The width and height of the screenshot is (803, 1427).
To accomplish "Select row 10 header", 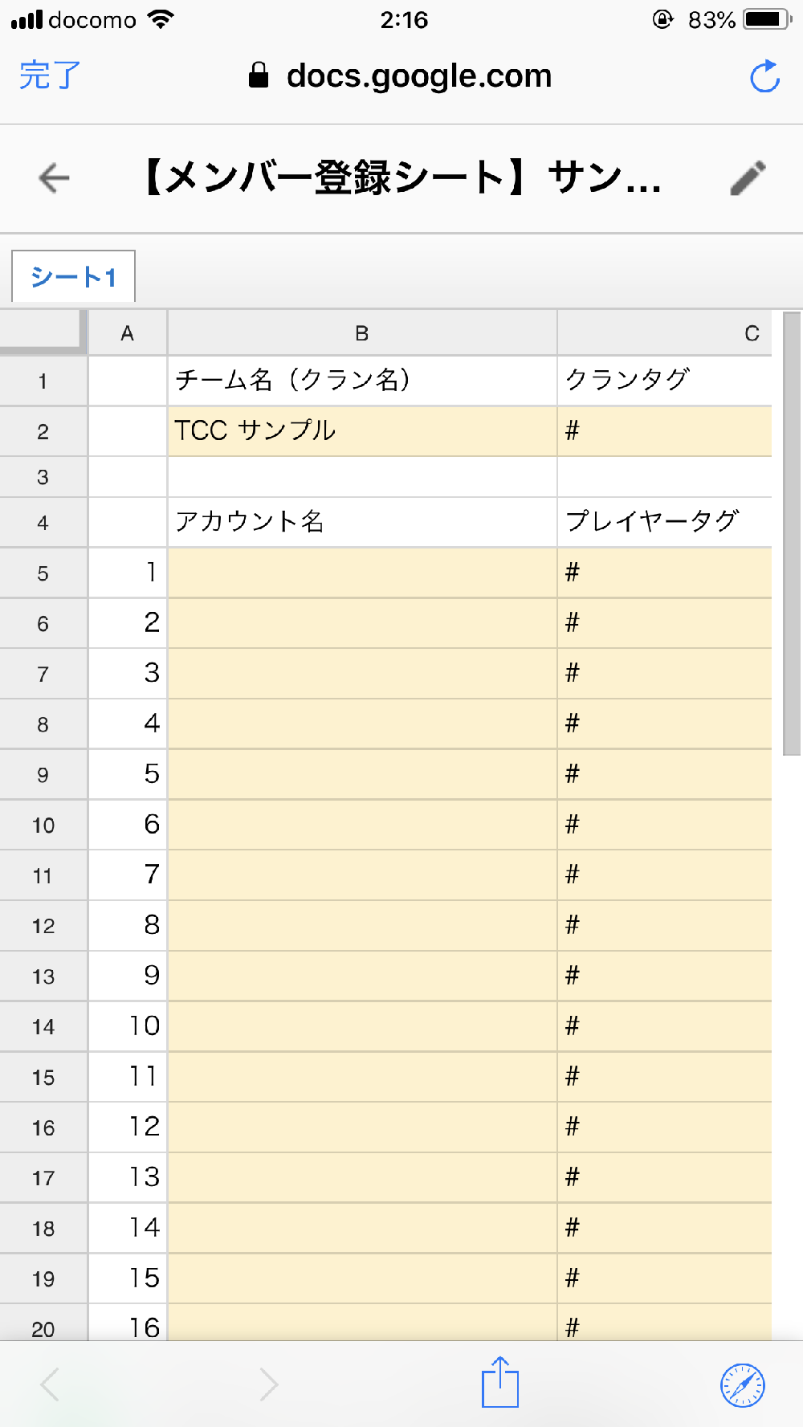I will [x=43, y=825].
